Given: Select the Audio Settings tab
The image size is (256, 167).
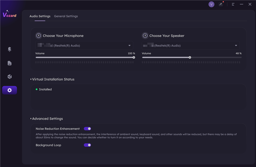Looking at the screenshot, I should click(40, 16).
